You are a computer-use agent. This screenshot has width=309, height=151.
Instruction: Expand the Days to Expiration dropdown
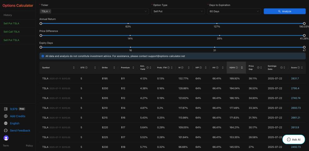[234, 11]
